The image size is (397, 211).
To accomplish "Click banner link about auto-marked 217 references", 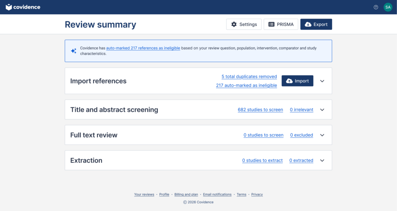I will [x=143, y=48].
